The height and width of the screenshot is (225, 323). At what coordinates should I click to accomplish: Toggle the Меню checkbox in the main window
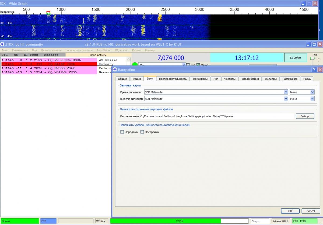pos(198,65)
